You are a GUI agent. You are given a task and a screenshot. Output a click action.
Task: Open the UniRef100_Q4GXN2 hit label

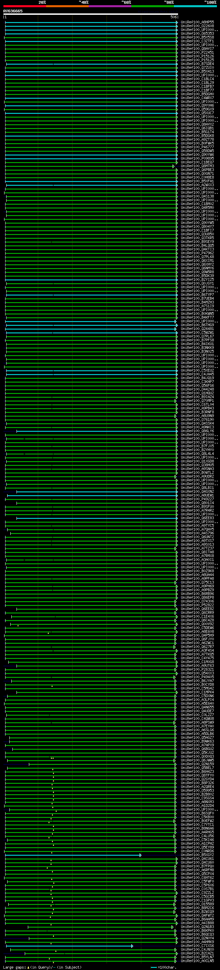[x=197, y=492]
